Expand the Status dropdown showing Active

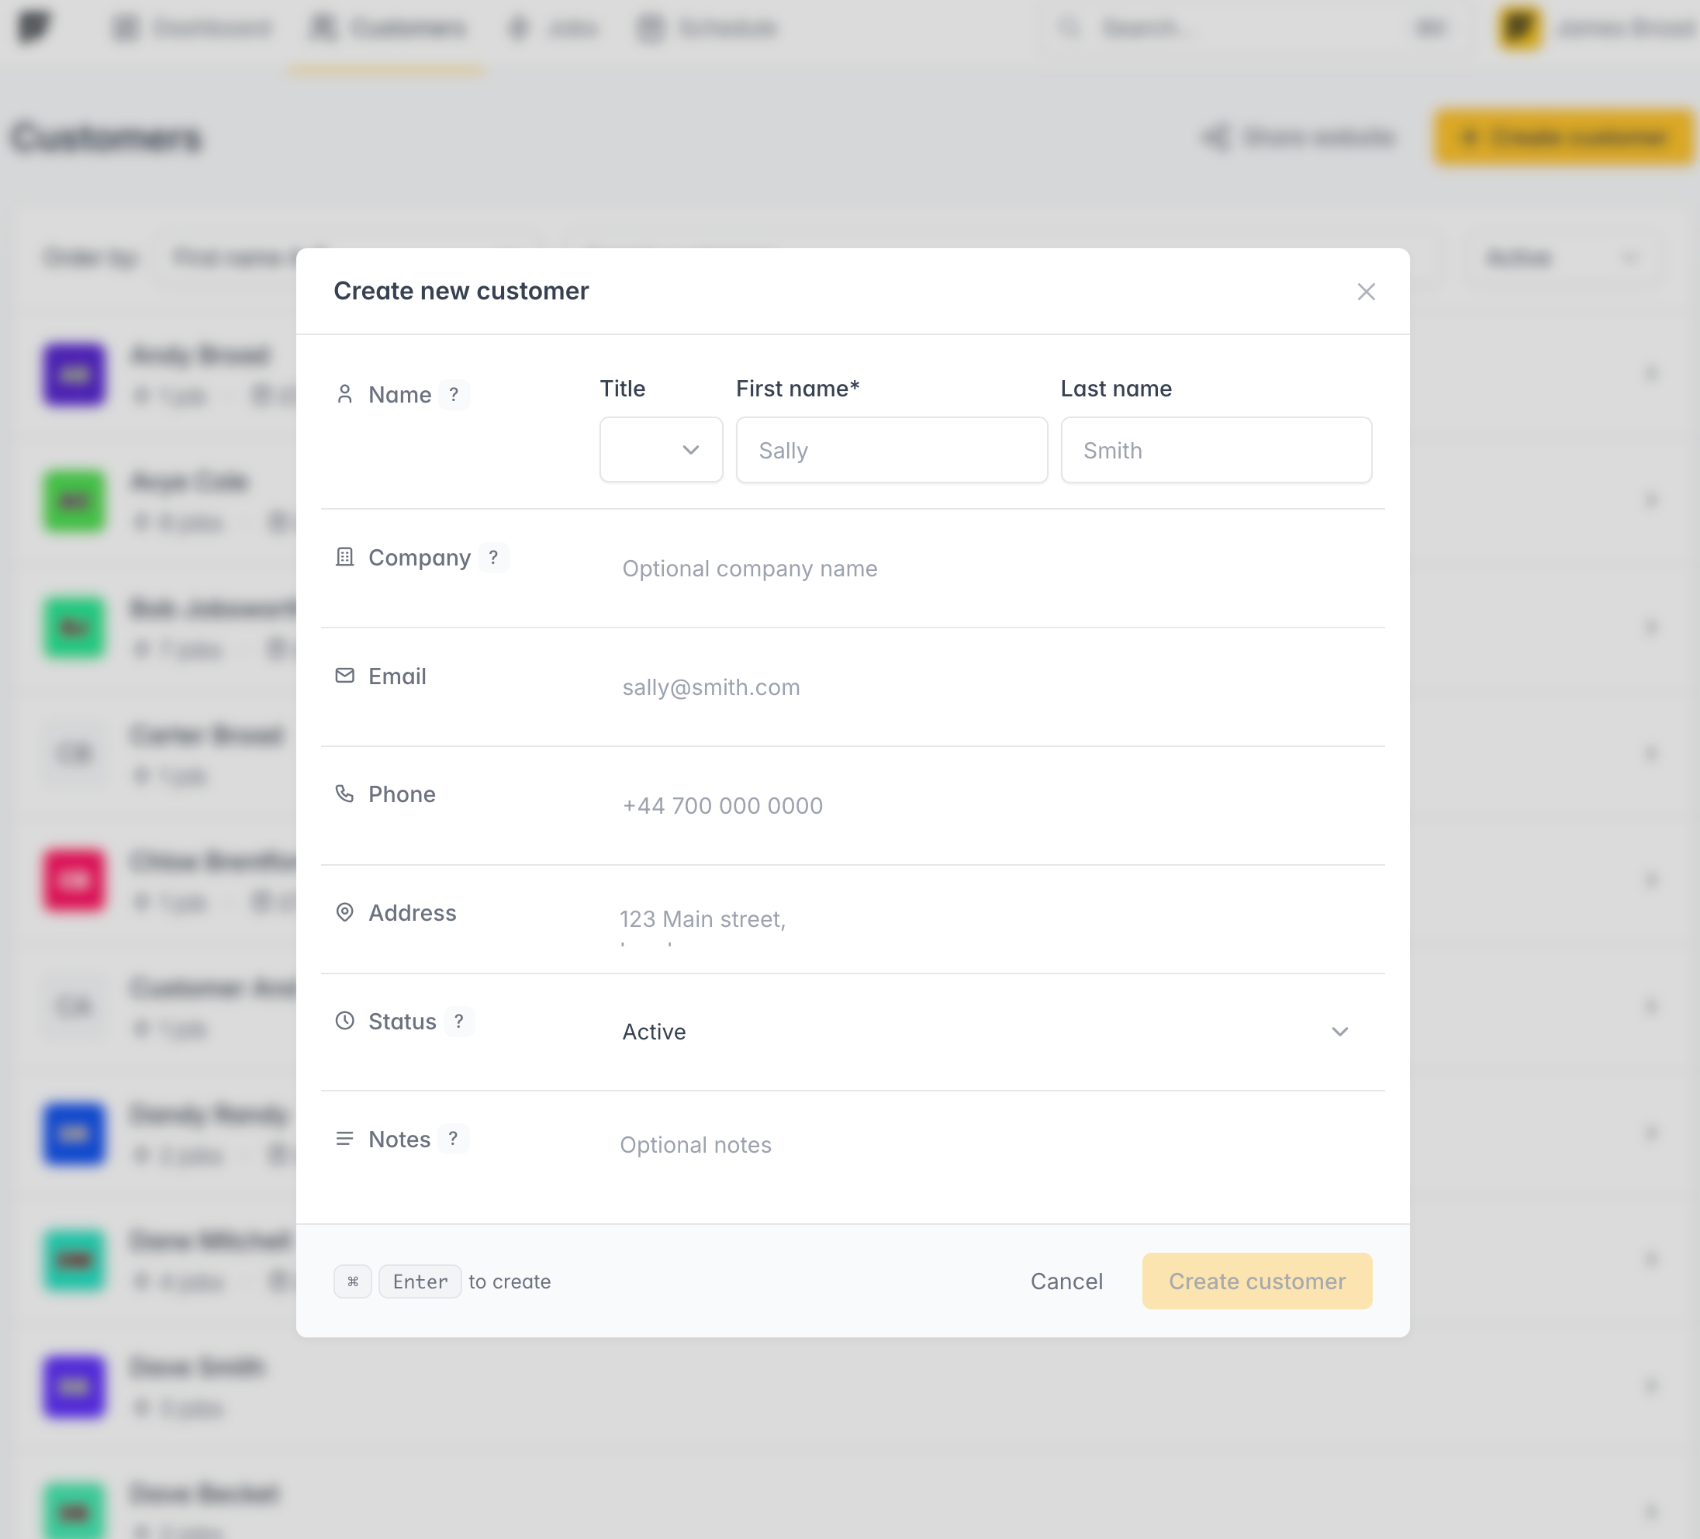(x=986, y=1032)
